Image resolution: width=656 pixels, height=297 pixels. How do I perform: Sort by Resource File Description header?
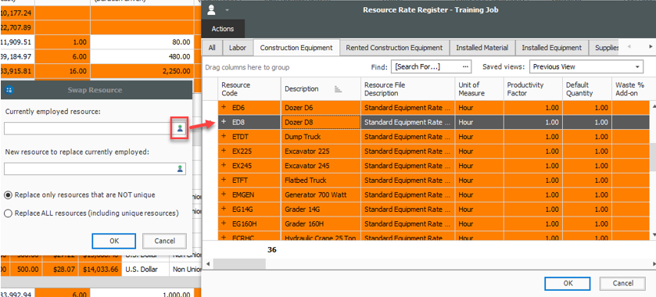pos(408,89)
